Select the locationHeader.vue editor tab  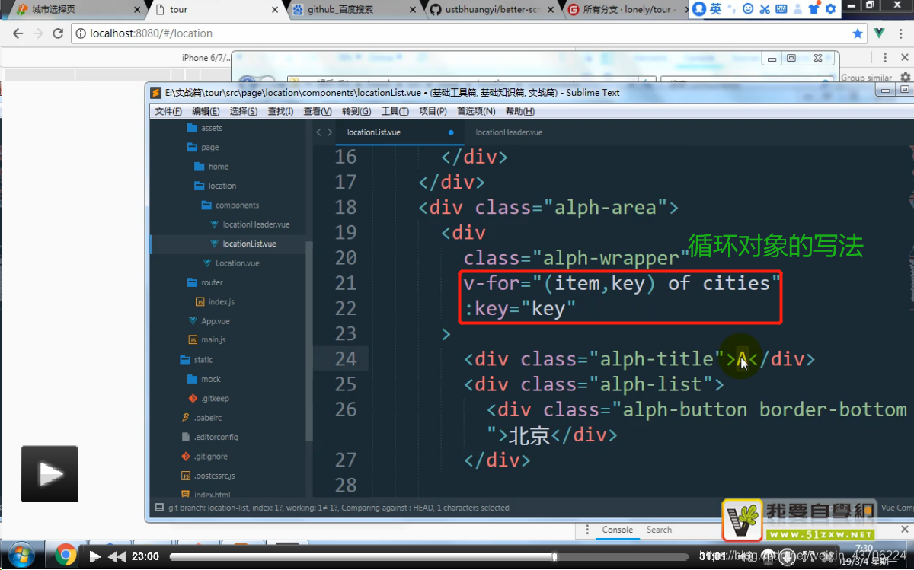(509, 132)
